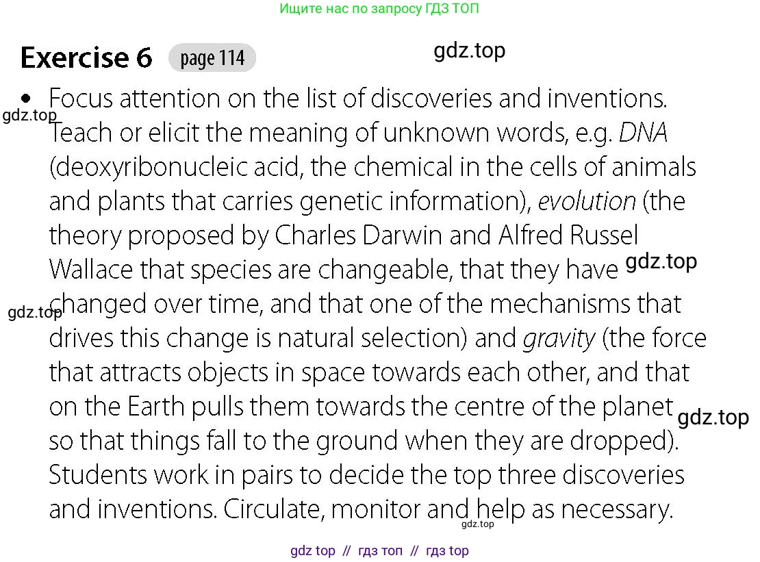Click the name 'Charles Darwin' in the text
This screenshot has height=562, width=760.
(x=358, y=235)
